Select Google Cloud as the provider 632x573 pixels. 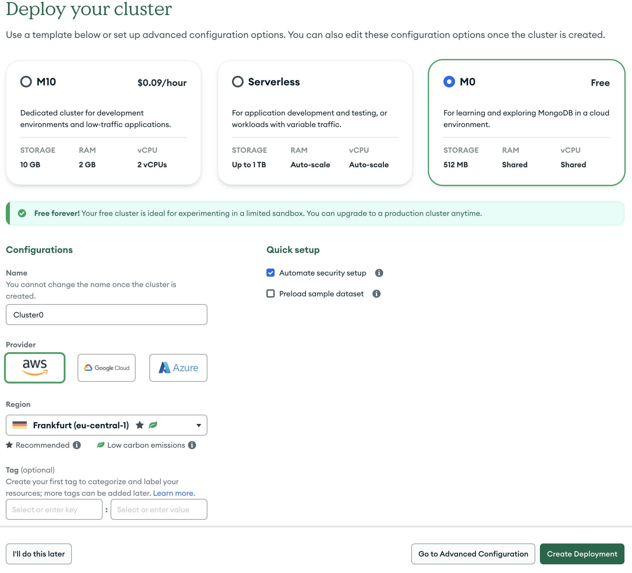pyautogui.click(x=106, y=368)
